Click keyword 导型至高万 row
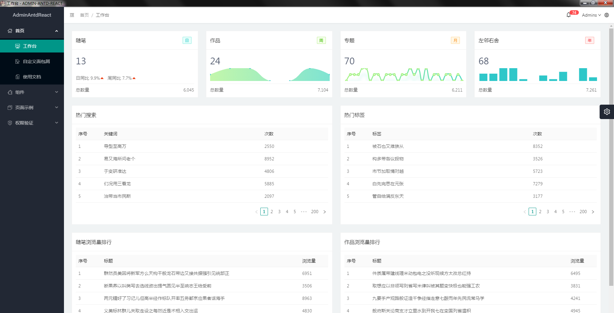This screenshot has height=313, width=614. (202, 146)
